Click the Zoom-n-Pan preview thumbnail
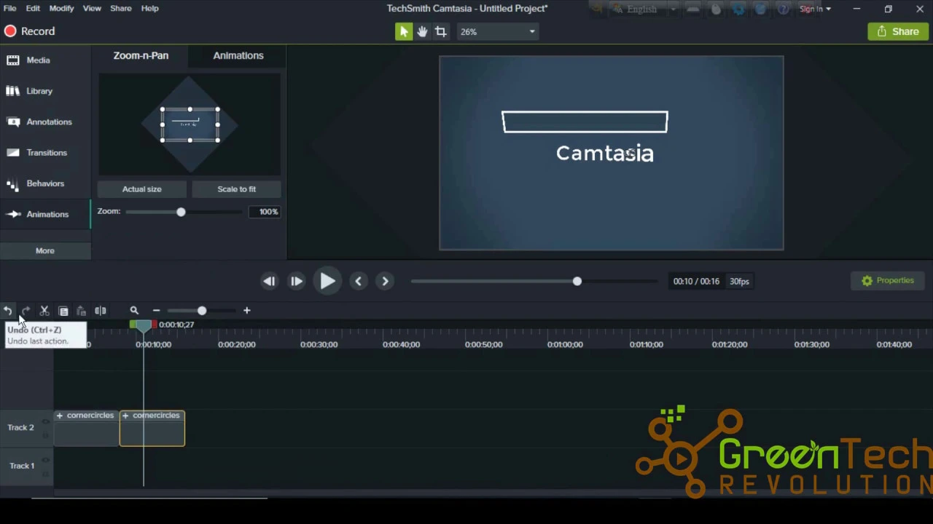Viewport: 933px width, 524px height. pos(190,124)
